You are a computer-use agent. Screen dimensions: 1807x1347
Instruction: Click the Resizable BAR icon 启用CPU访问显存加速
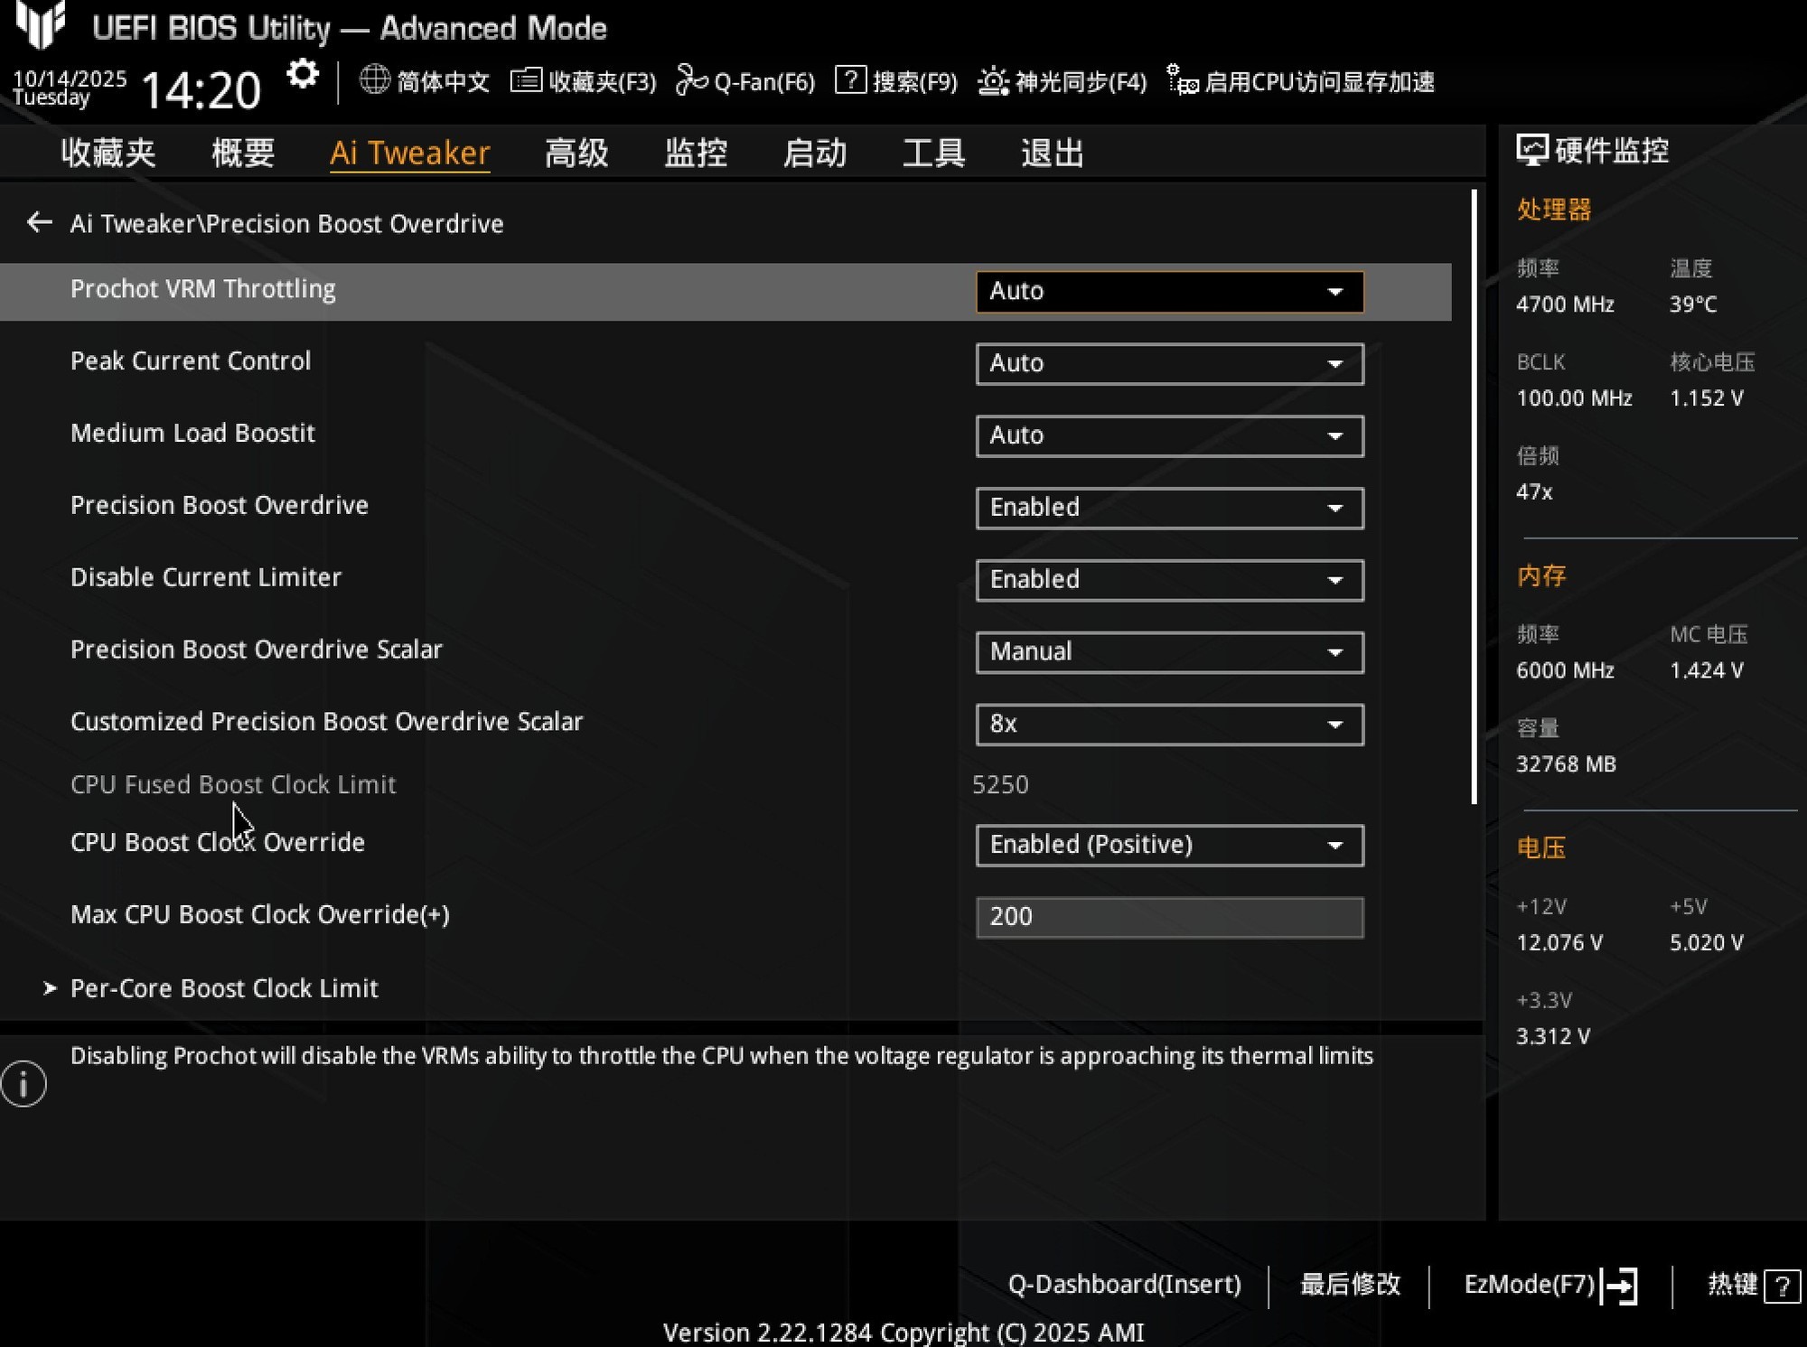click(1182, 80)
